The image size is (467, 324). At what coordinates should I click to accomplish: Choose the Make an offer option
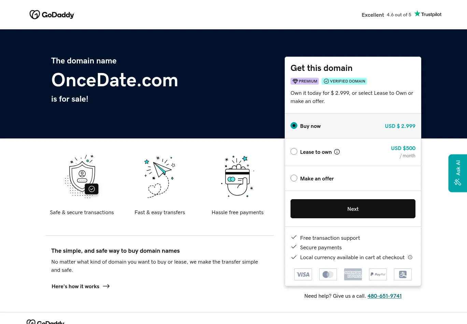294,178
